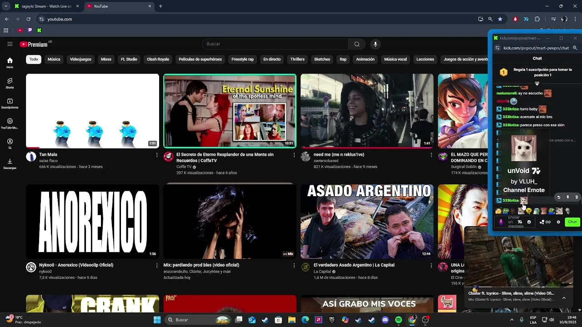The height and width of the screenshot is (327, 582).
Task: Select the Freestyle rap filter chip
Action: point(242,59)
